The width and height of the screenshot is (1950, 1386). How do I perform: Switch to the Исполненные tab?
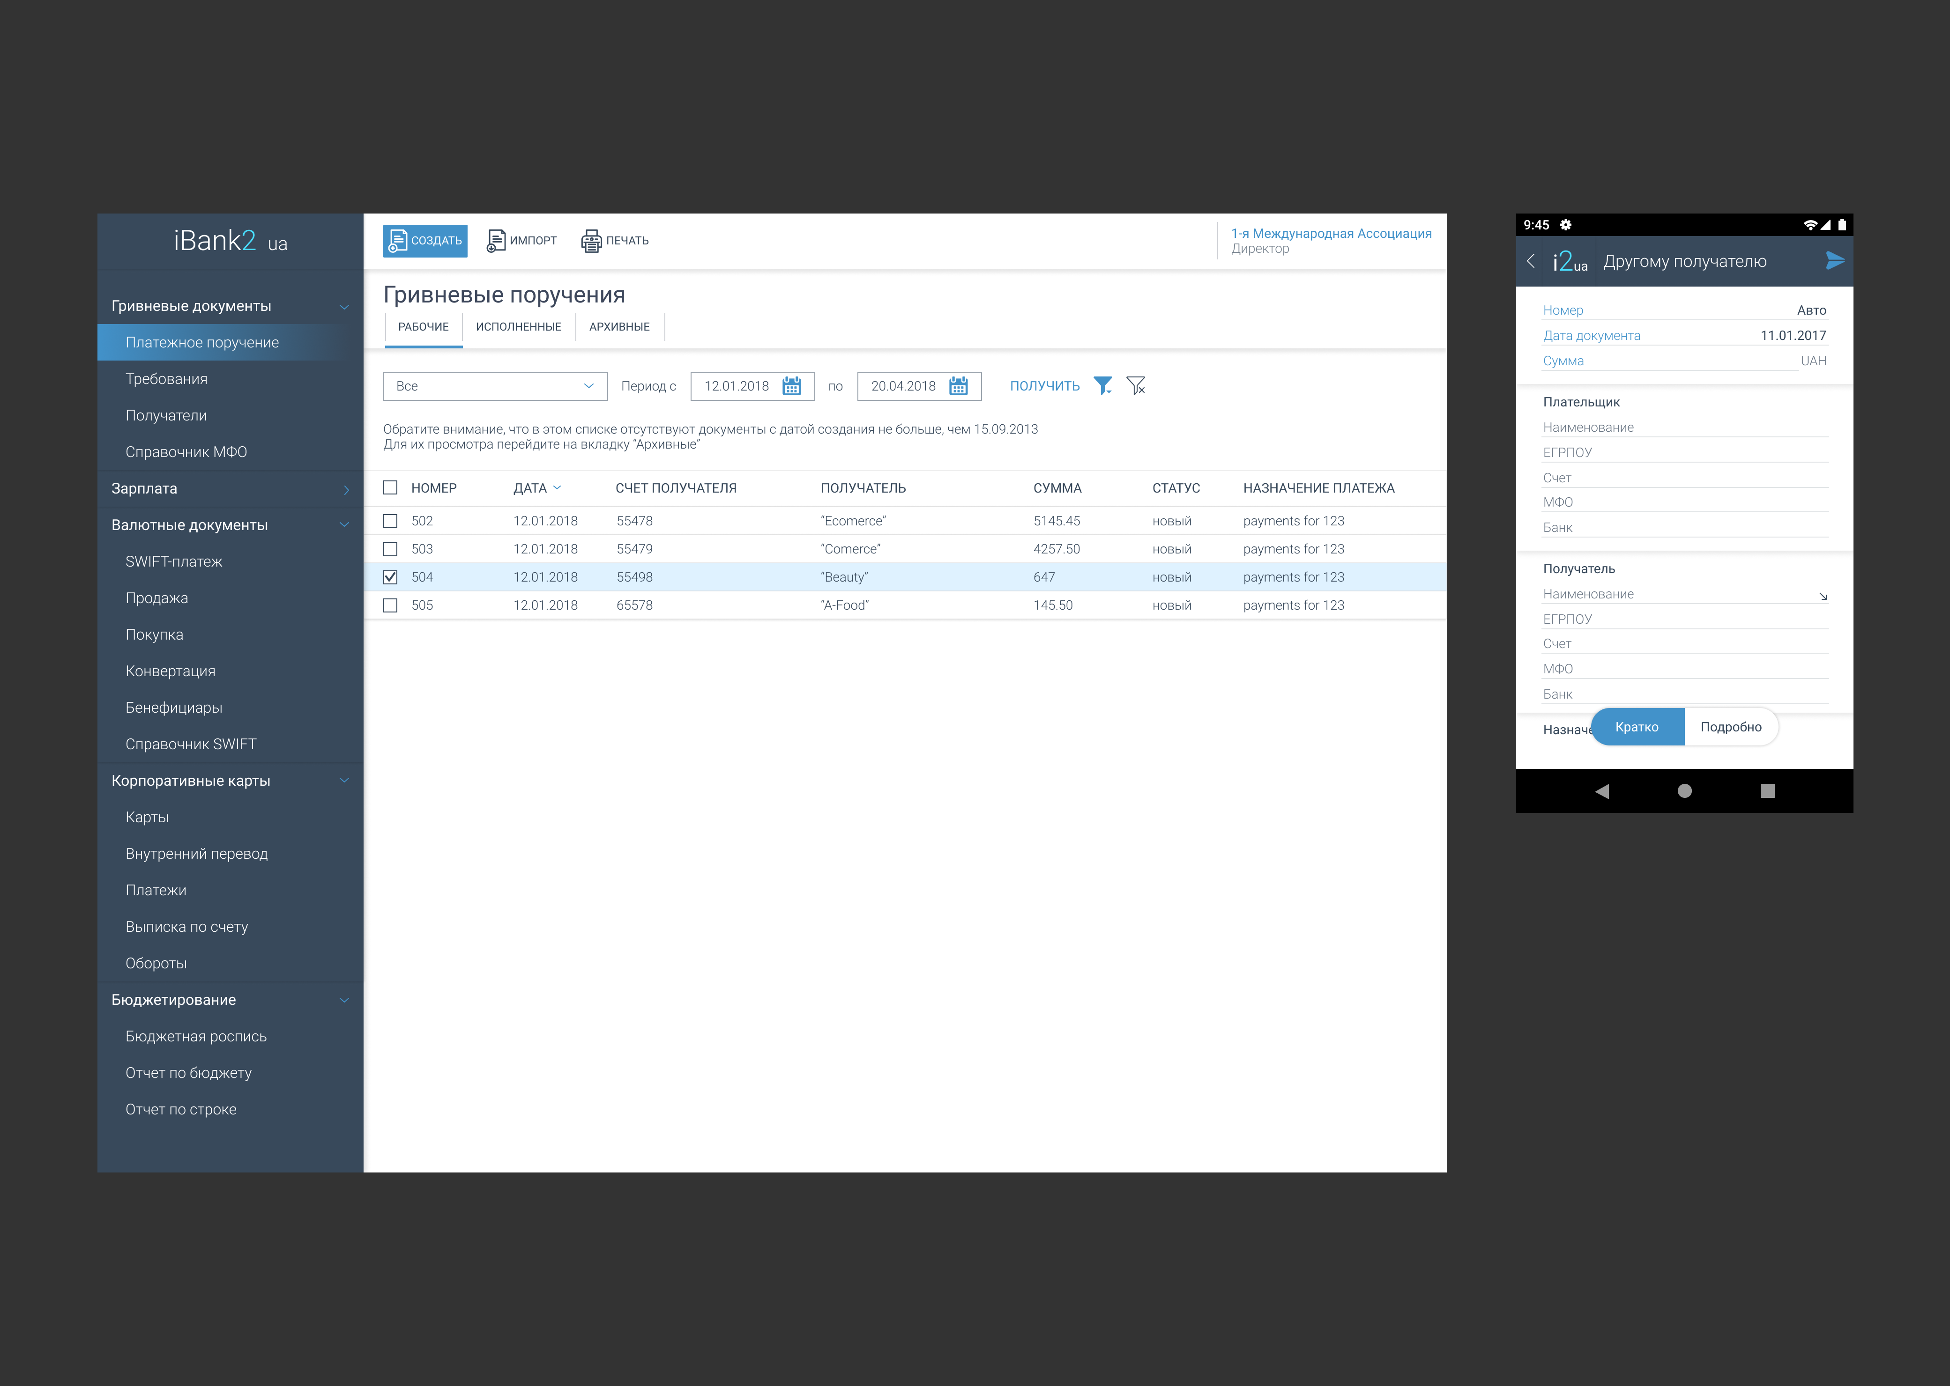[518, 327]
